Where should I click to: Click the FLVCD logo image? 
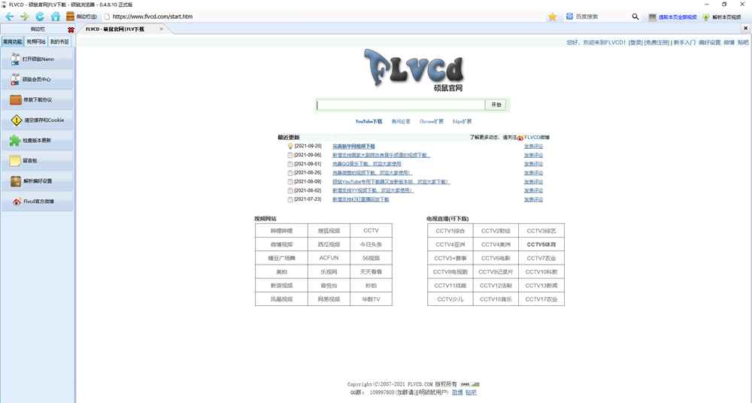[414, 71]
